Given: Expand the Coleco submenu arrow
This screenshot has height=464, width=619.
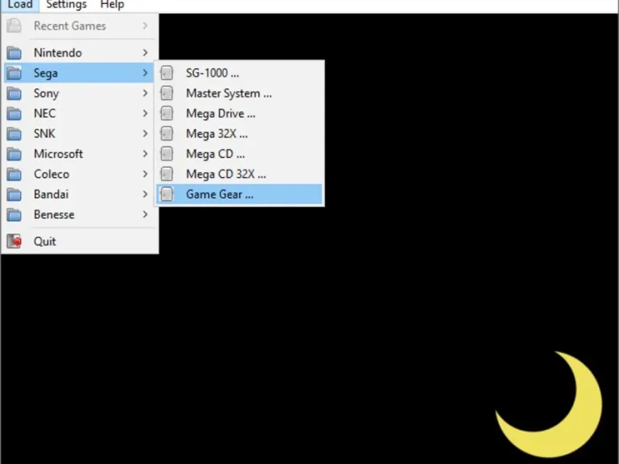Looking at the screenshot, I should 145,174.
